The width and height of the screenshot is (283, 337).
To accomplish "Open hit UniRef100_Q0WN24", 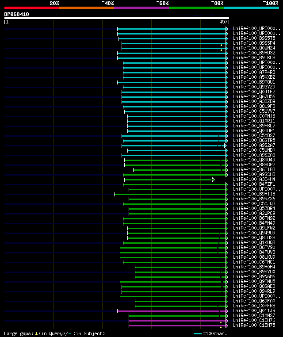I will click(254, 48).
